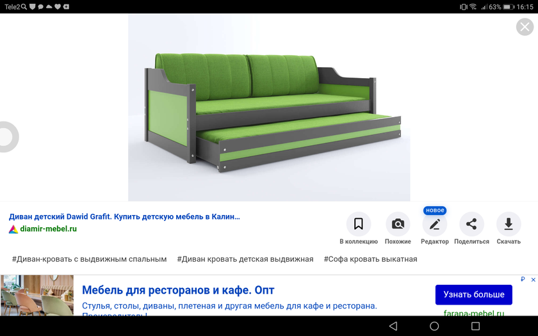Open the Редактор pencil icon
The image size is (538, 336).
435,225
